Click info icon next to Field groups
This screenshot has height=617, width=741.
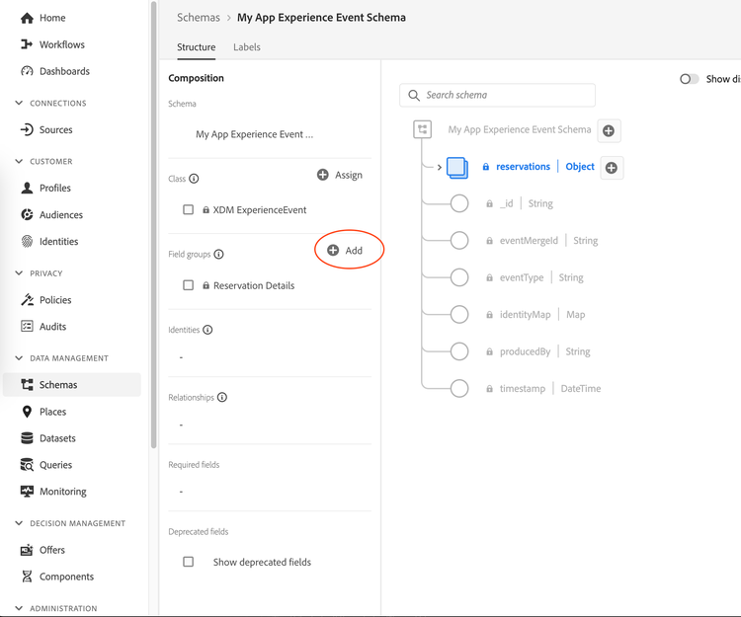(x=218, y=254)
